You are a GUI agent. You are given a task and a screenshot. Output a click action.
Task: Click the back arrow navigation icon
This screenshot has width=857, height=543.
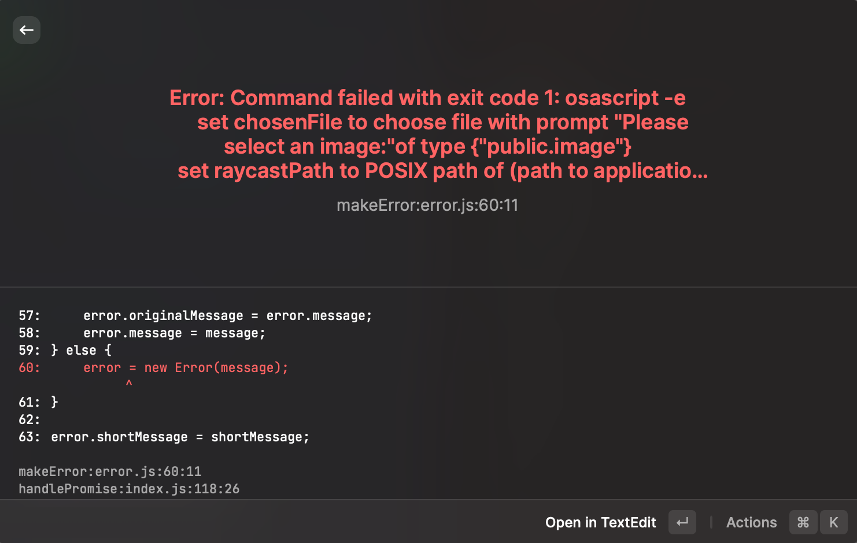pos(26,30)
